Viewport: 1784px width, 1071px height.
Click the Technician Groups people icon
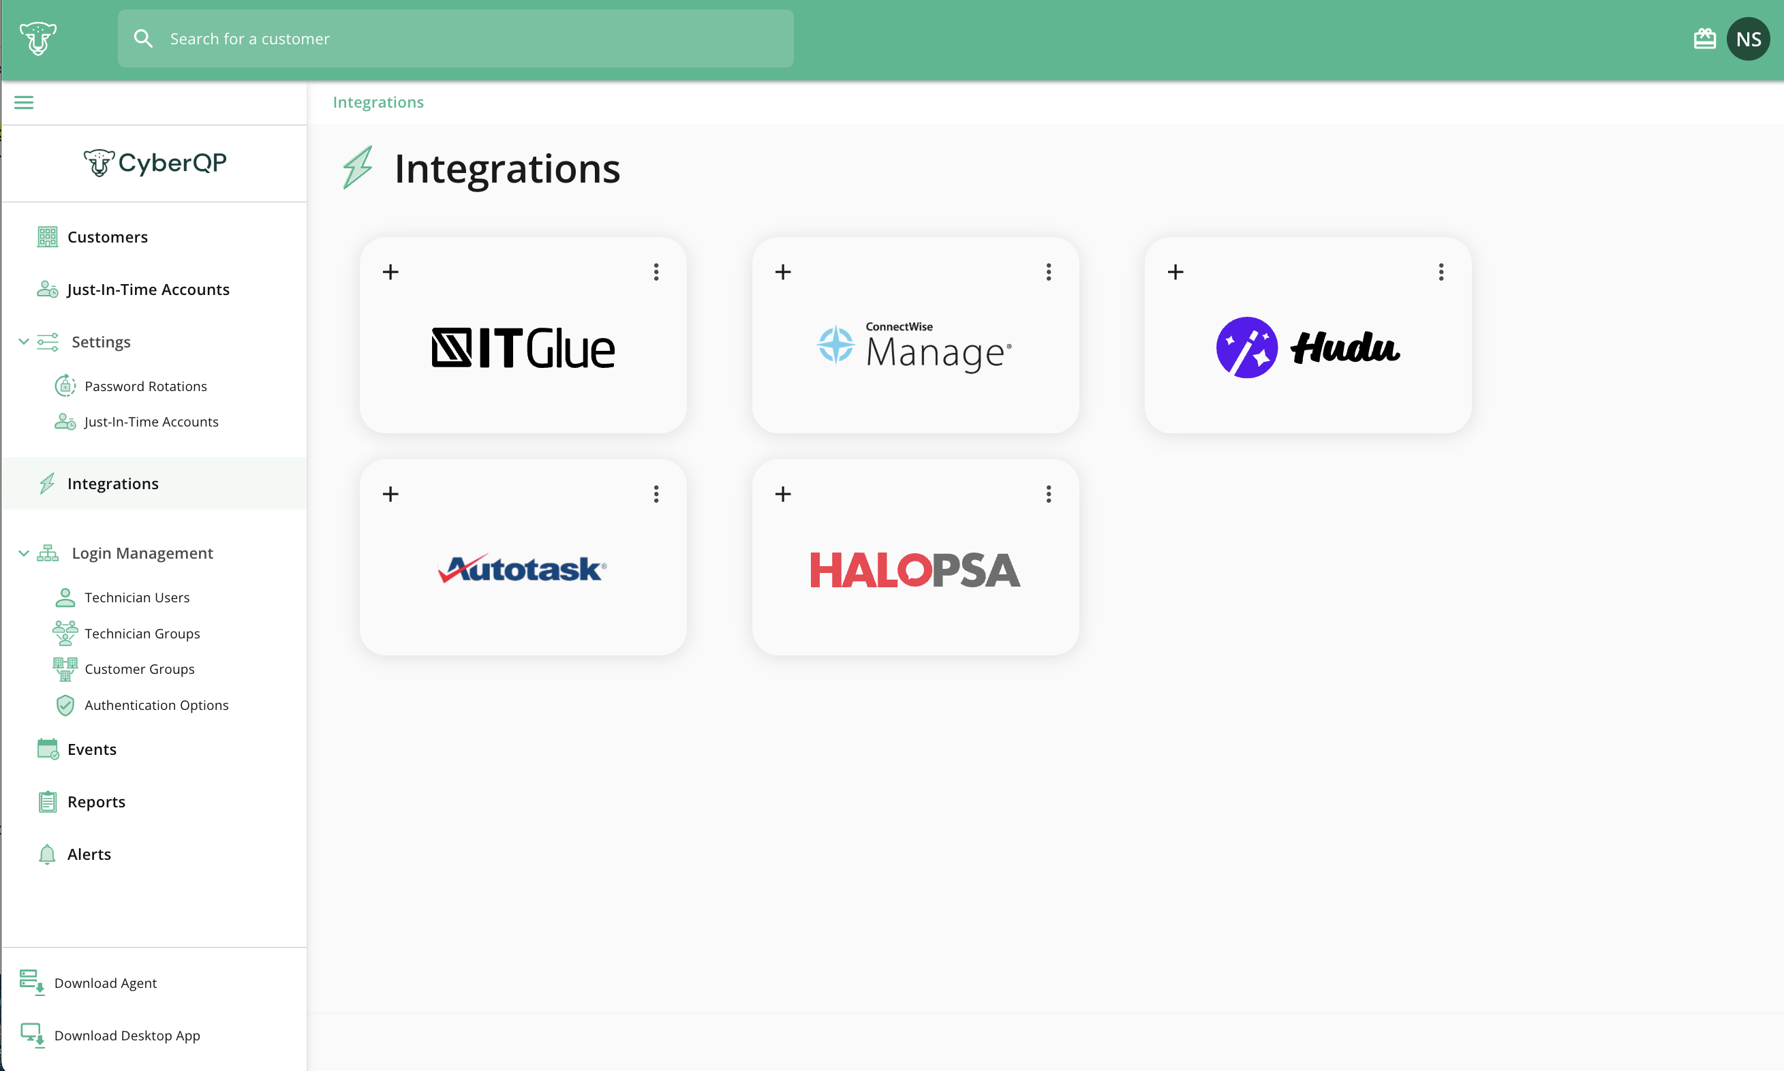tap(65, 633)
